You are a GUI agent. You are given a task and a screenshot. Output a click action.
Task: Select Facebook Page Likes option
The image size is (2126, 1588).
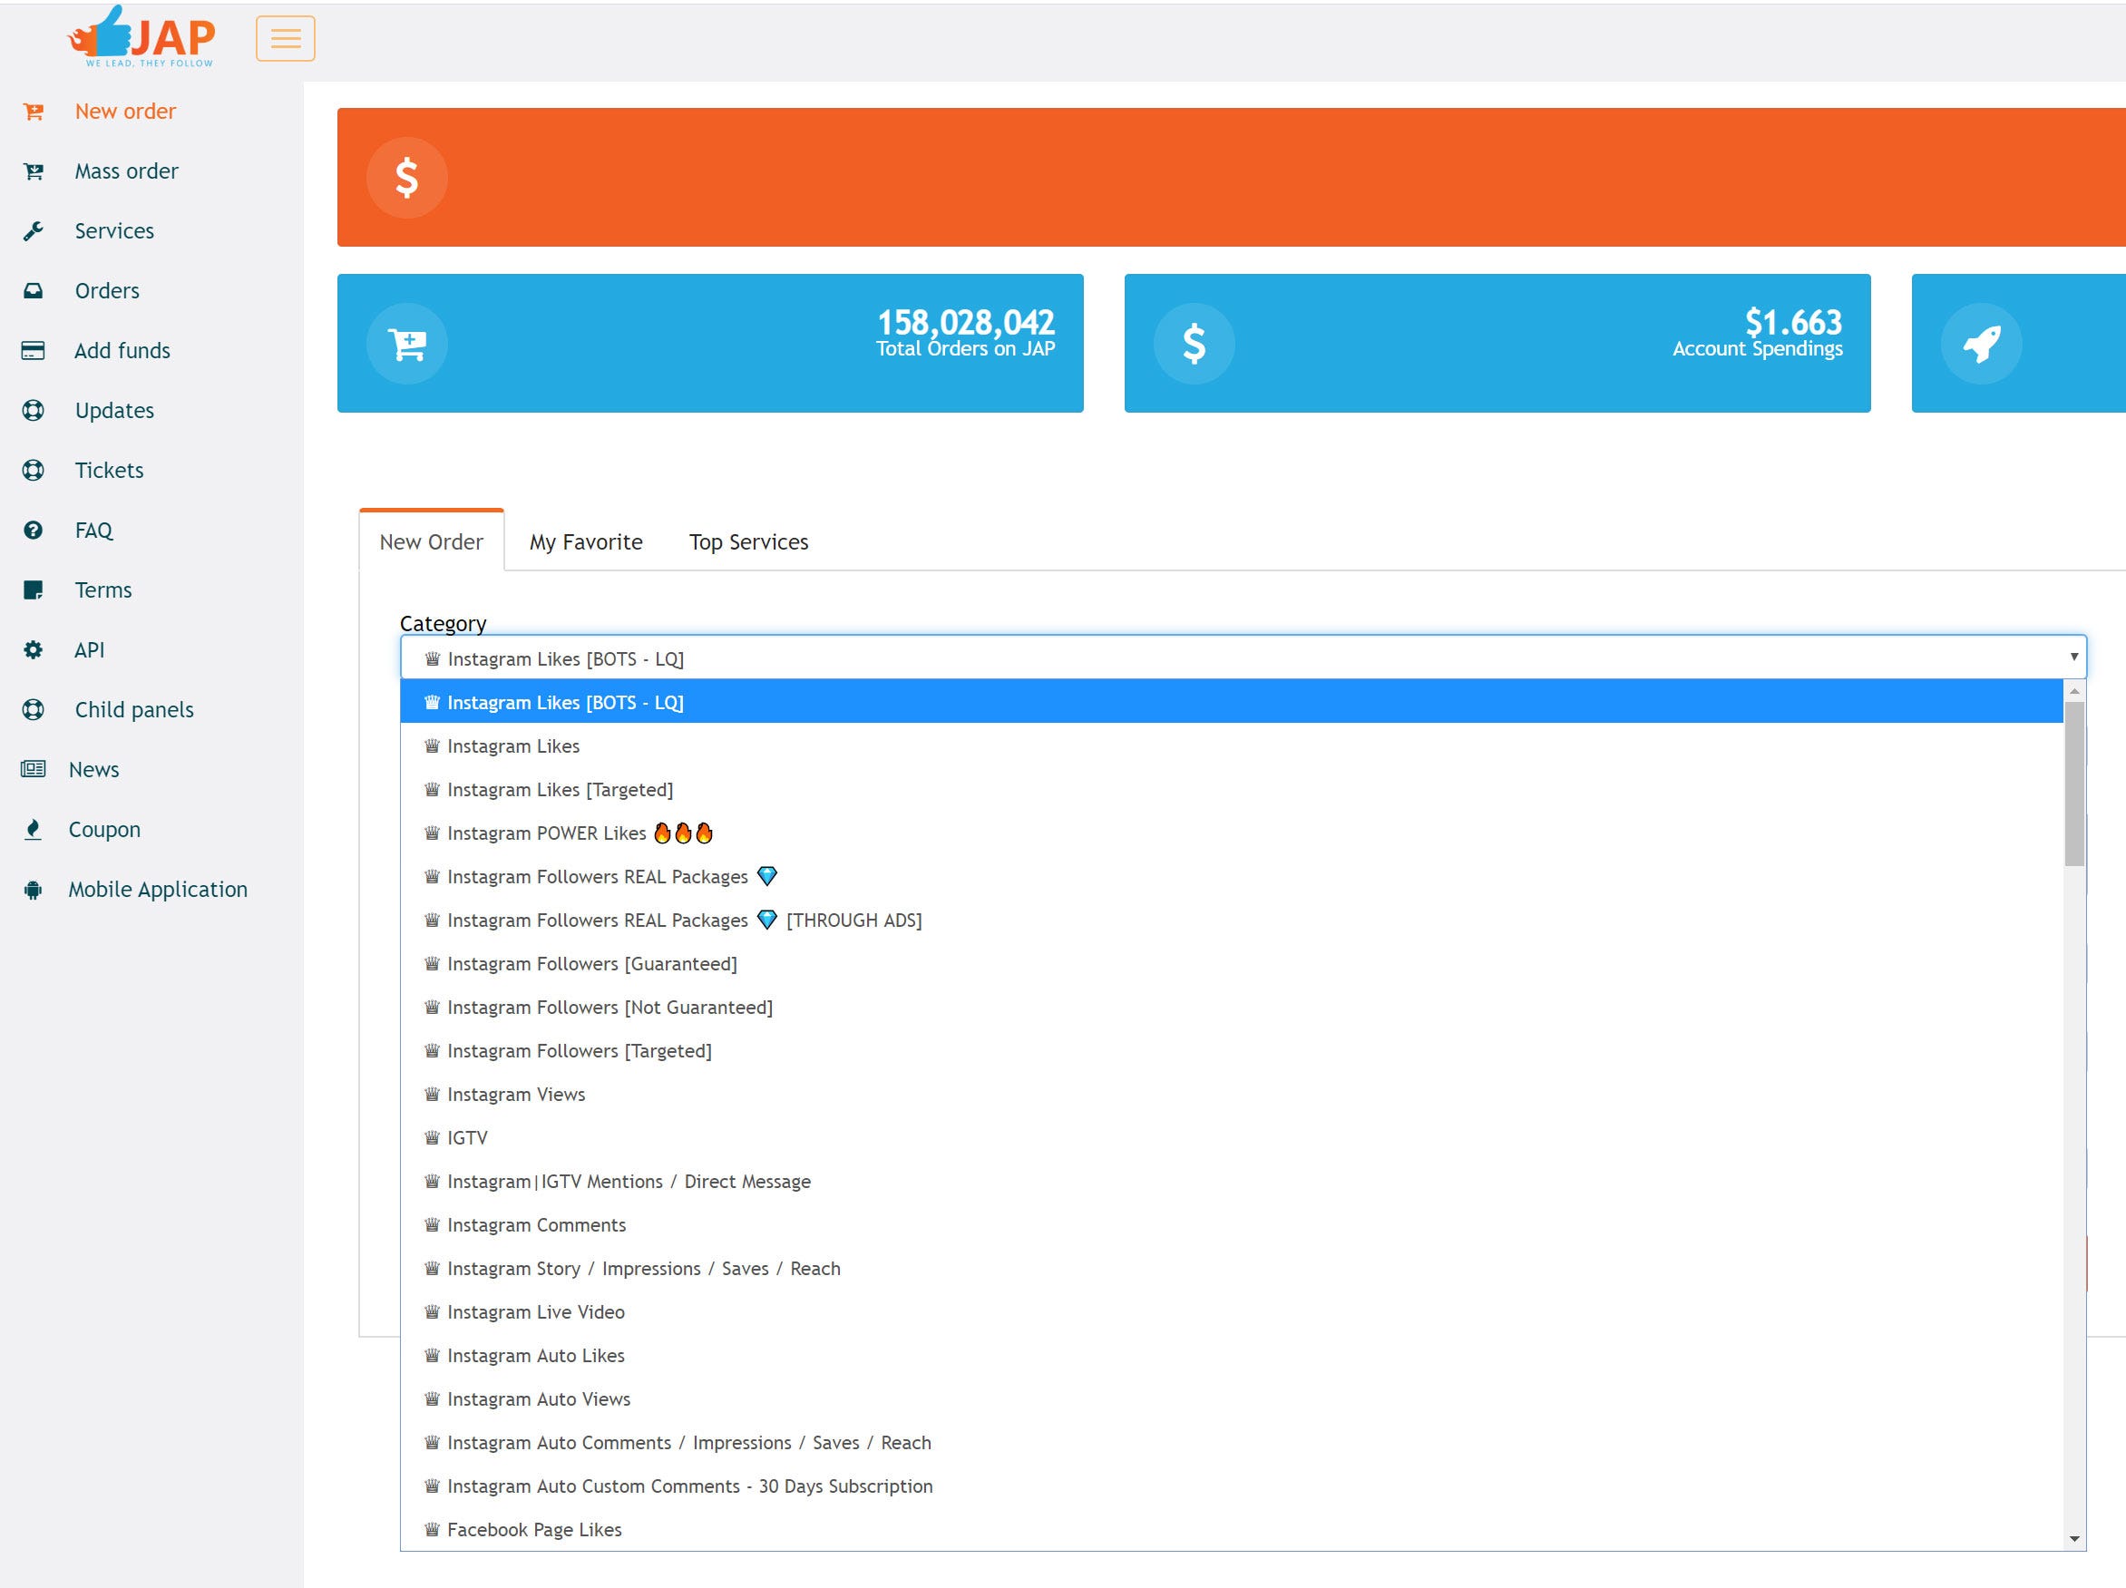pyautogui.click(x=1233, y=1529)
